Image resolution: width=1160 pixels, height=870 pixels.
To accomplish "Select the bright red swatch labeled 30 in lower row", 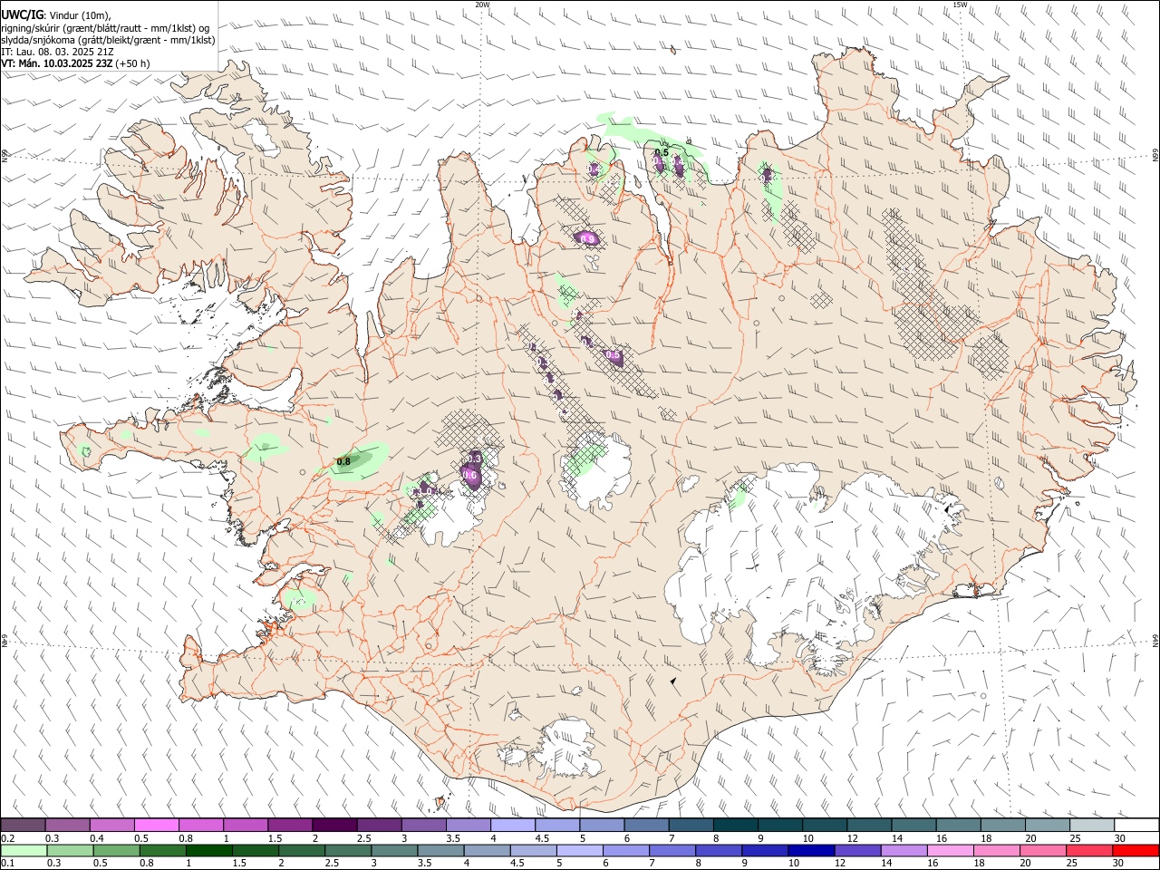I will (x=1136, y=850).
